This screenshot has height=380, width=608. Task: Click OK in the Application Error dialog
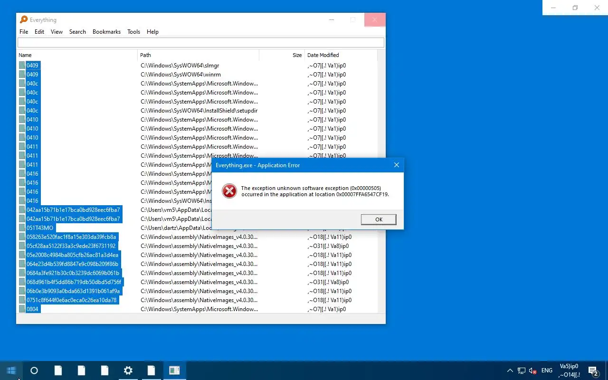(x=379, y=219)
